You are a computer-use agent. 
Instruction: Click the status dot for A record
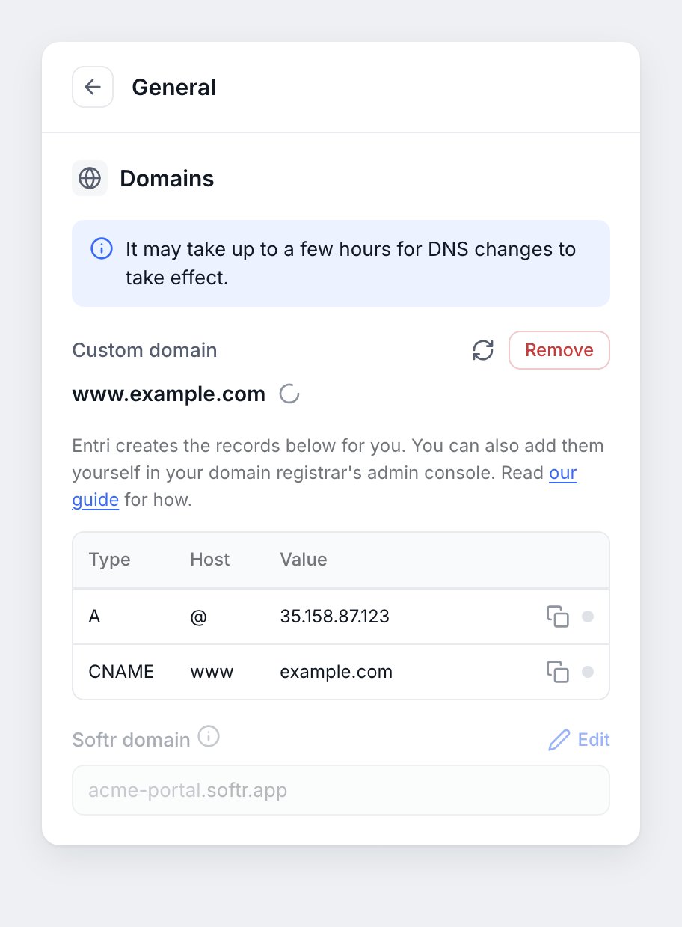click(x=588, y=617)
